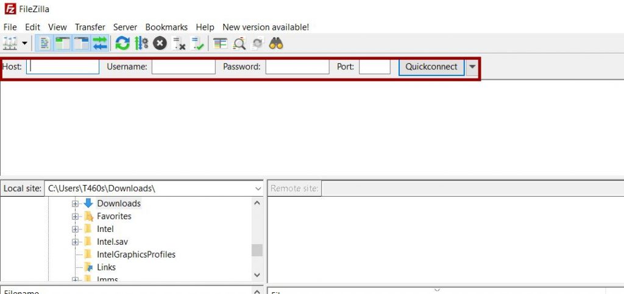Disconnect from the current server
The image size is (624, 294).
[x=179, y=43]
